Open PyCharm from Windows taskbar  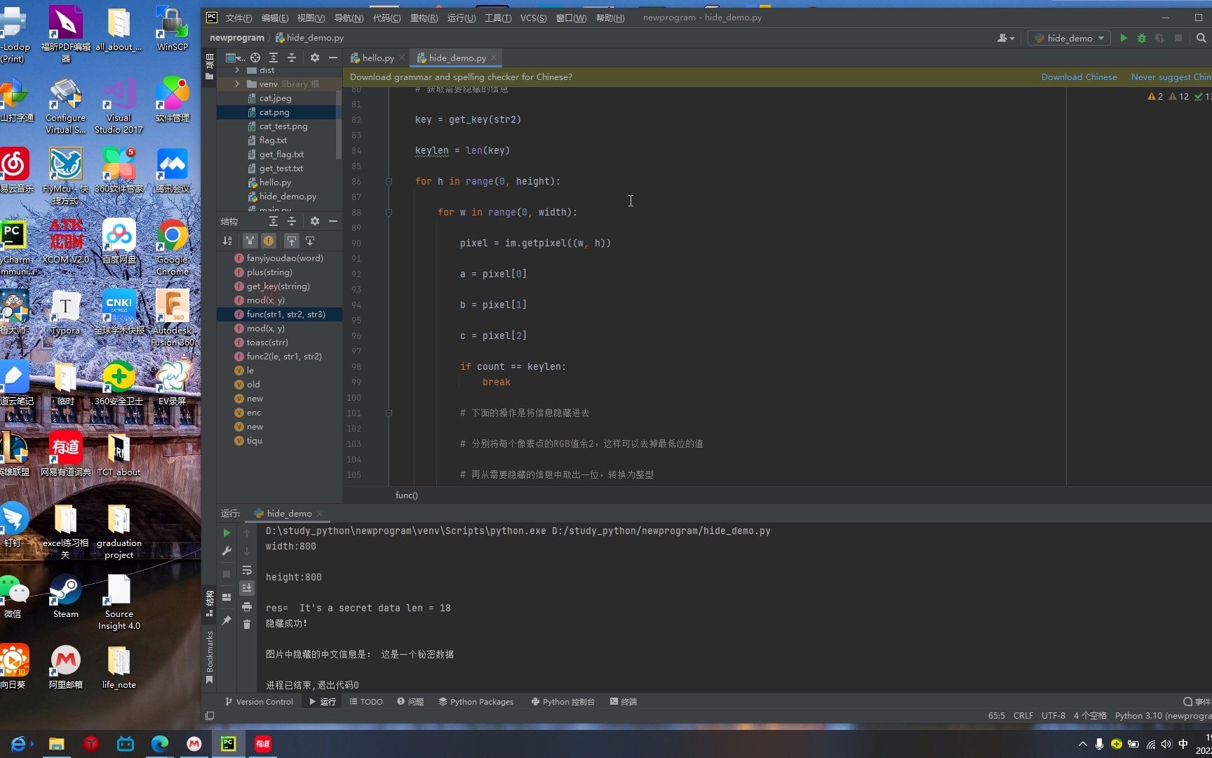pos(229,744)
